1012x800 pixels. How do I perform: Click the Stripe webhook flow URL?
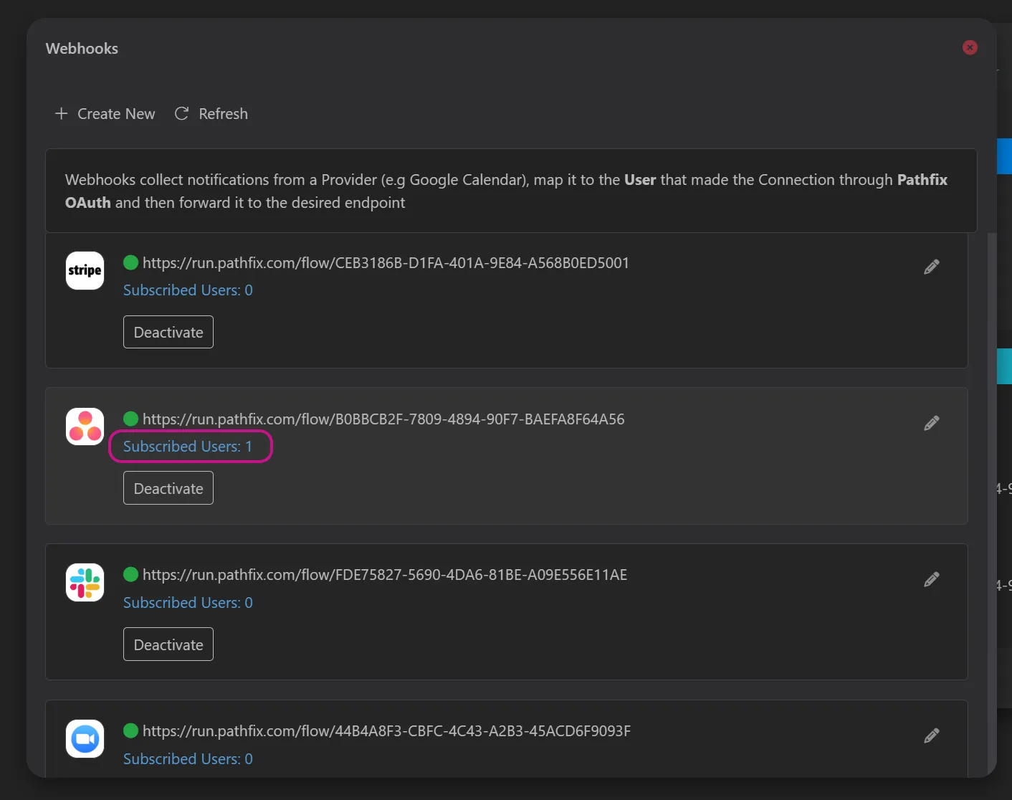pos(386,263)
